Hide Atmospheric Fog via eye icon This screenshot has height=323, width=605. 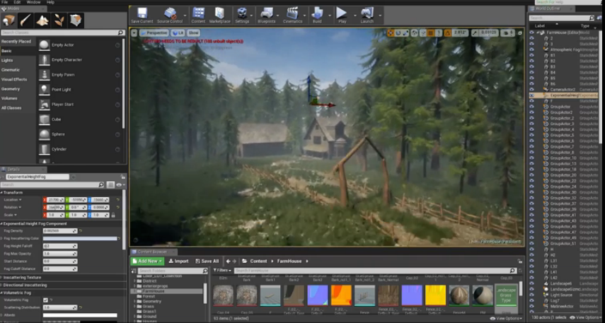click(x=531, y=49)
